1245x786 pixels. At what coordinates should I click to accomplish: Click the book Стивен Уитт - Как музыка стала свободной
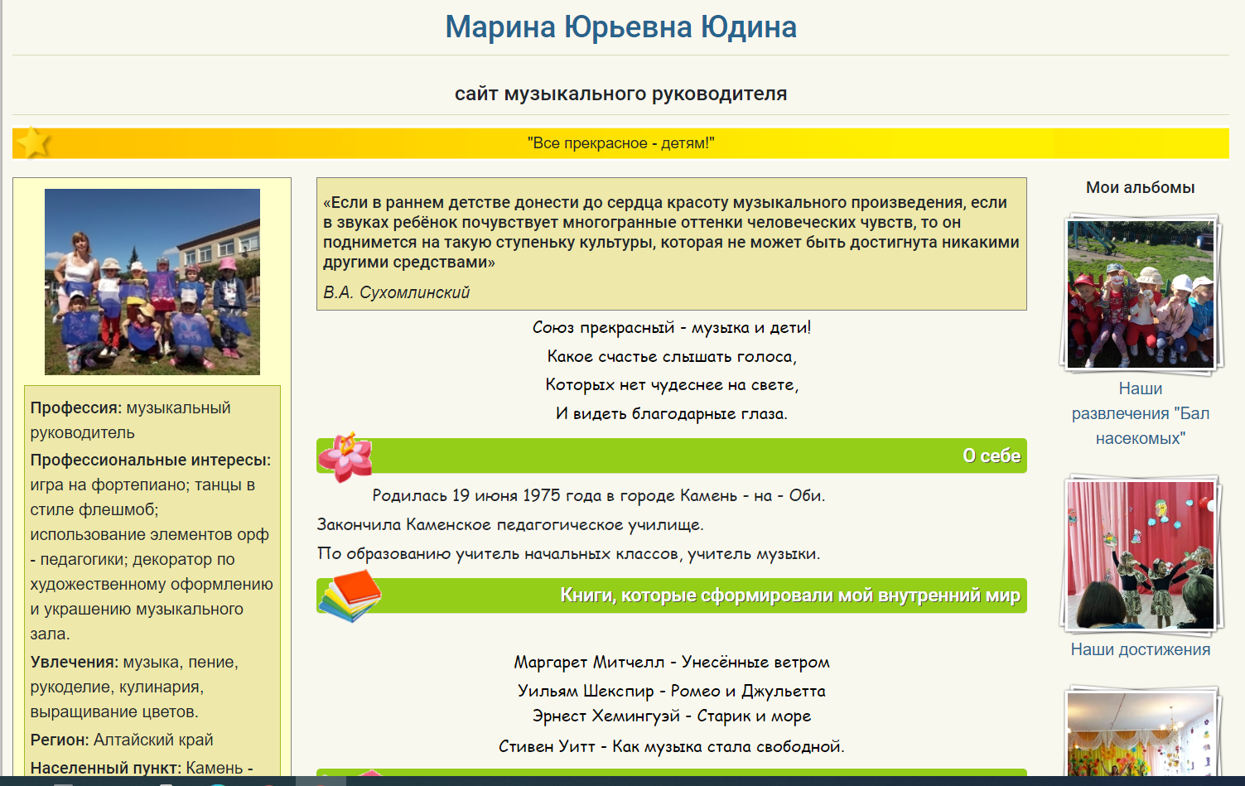tap(672, 746)
